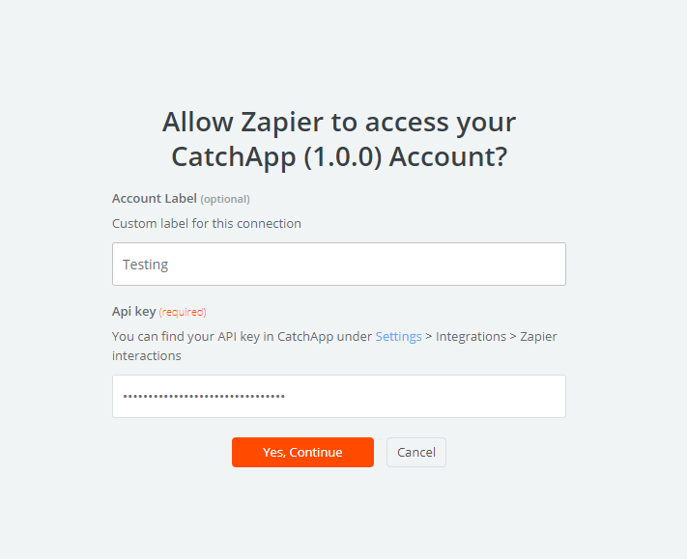Click the gray (optional) indicator text

[x=225, y=199]
